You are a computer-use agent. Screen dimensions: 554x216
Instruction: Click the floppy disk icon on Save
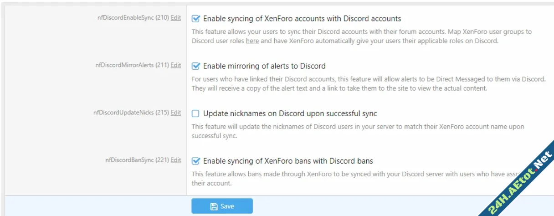click(214, 206)
